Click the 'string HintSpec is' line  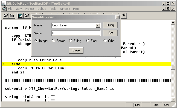(30, 97)
